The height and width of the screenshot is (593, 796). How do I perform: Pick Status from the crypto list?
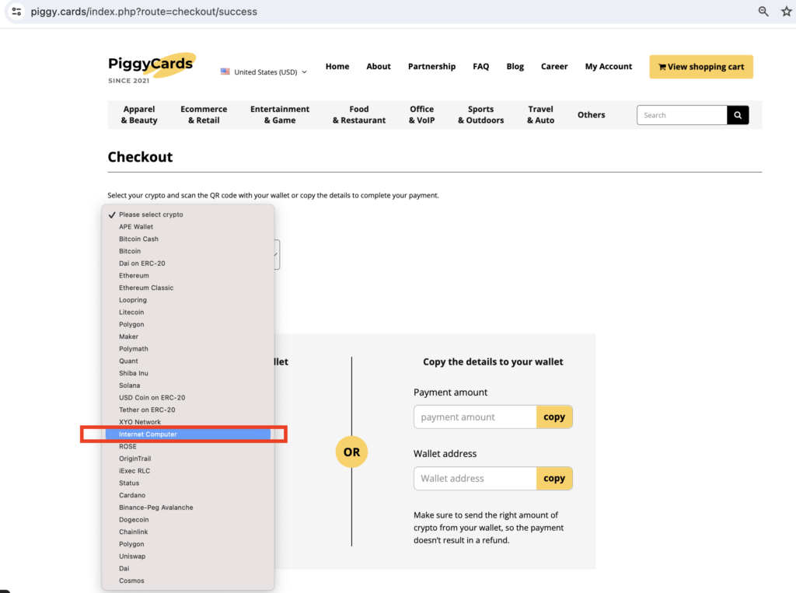coord(188,483)
